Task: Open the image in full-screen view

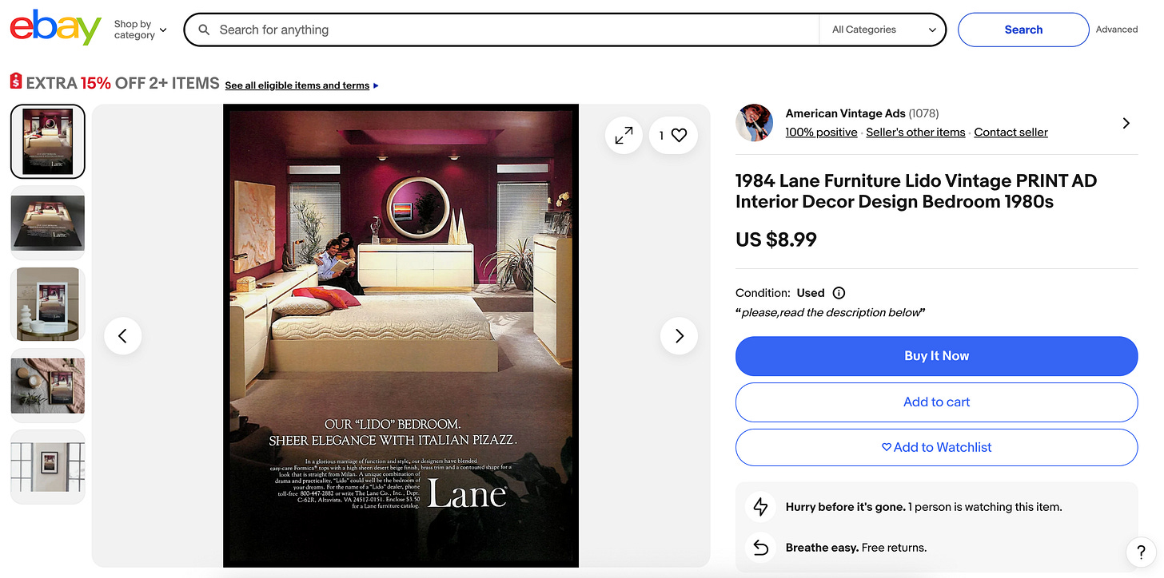Action: tap(624, 136)
